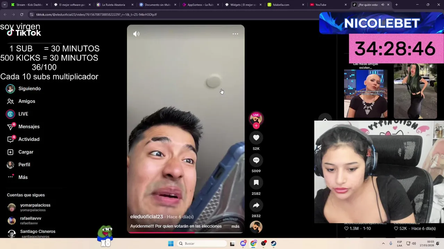Open LIVE section in sidebar
Viewport: 444px width, 249px height.
click(17, 114)
